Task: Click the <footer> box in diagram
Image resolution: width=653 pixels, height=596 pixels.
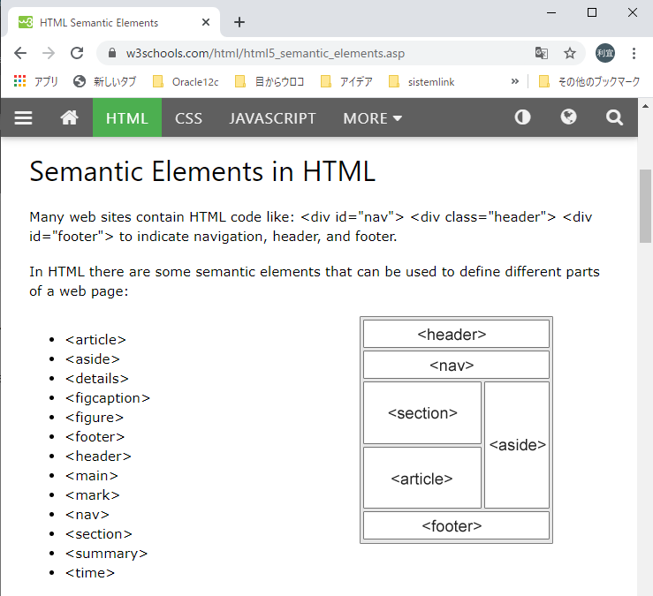Action: click(x=456, y=525)
